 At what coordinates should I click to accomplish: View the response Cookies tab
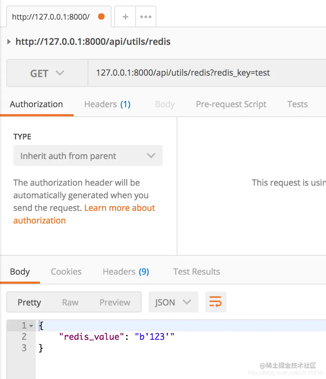[x=66, y=272]
